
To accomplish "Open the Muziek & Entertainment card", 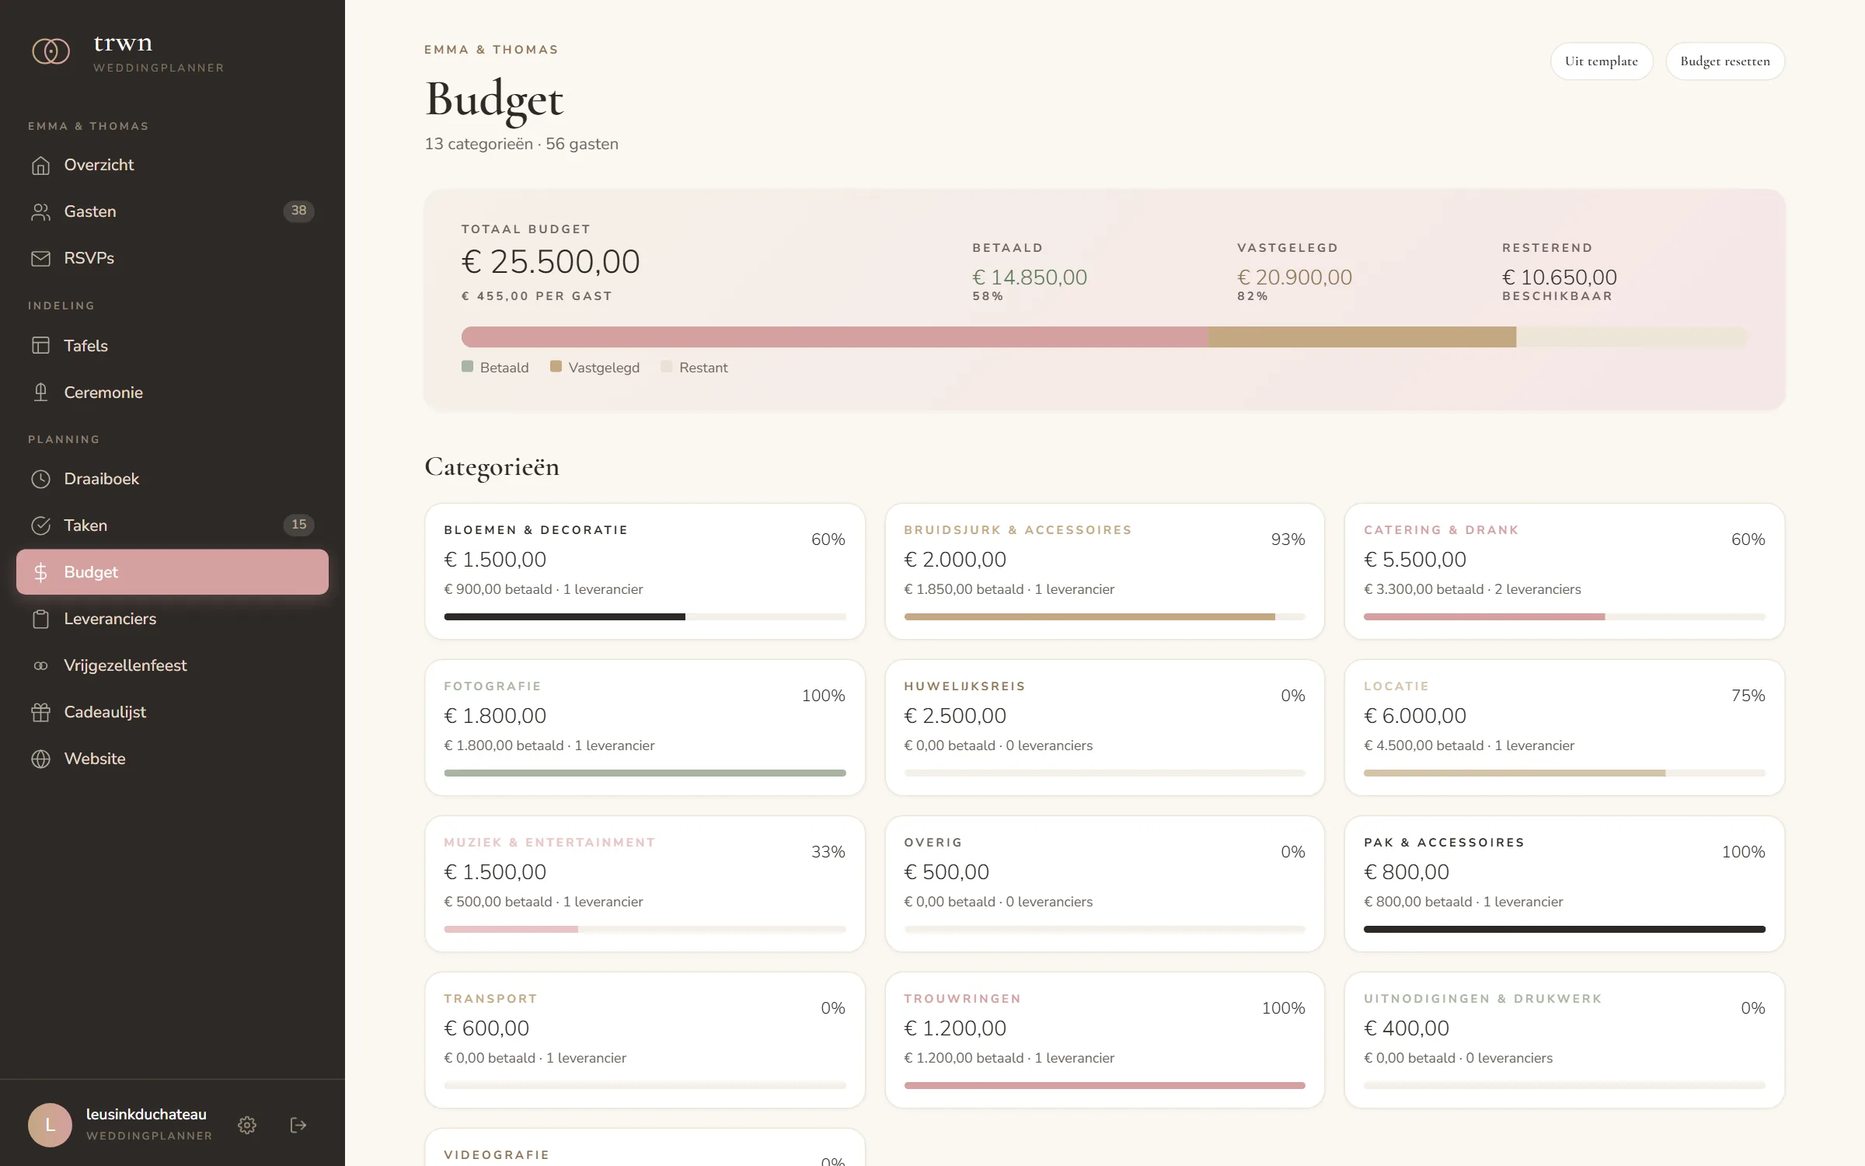I will pos(645,884).
